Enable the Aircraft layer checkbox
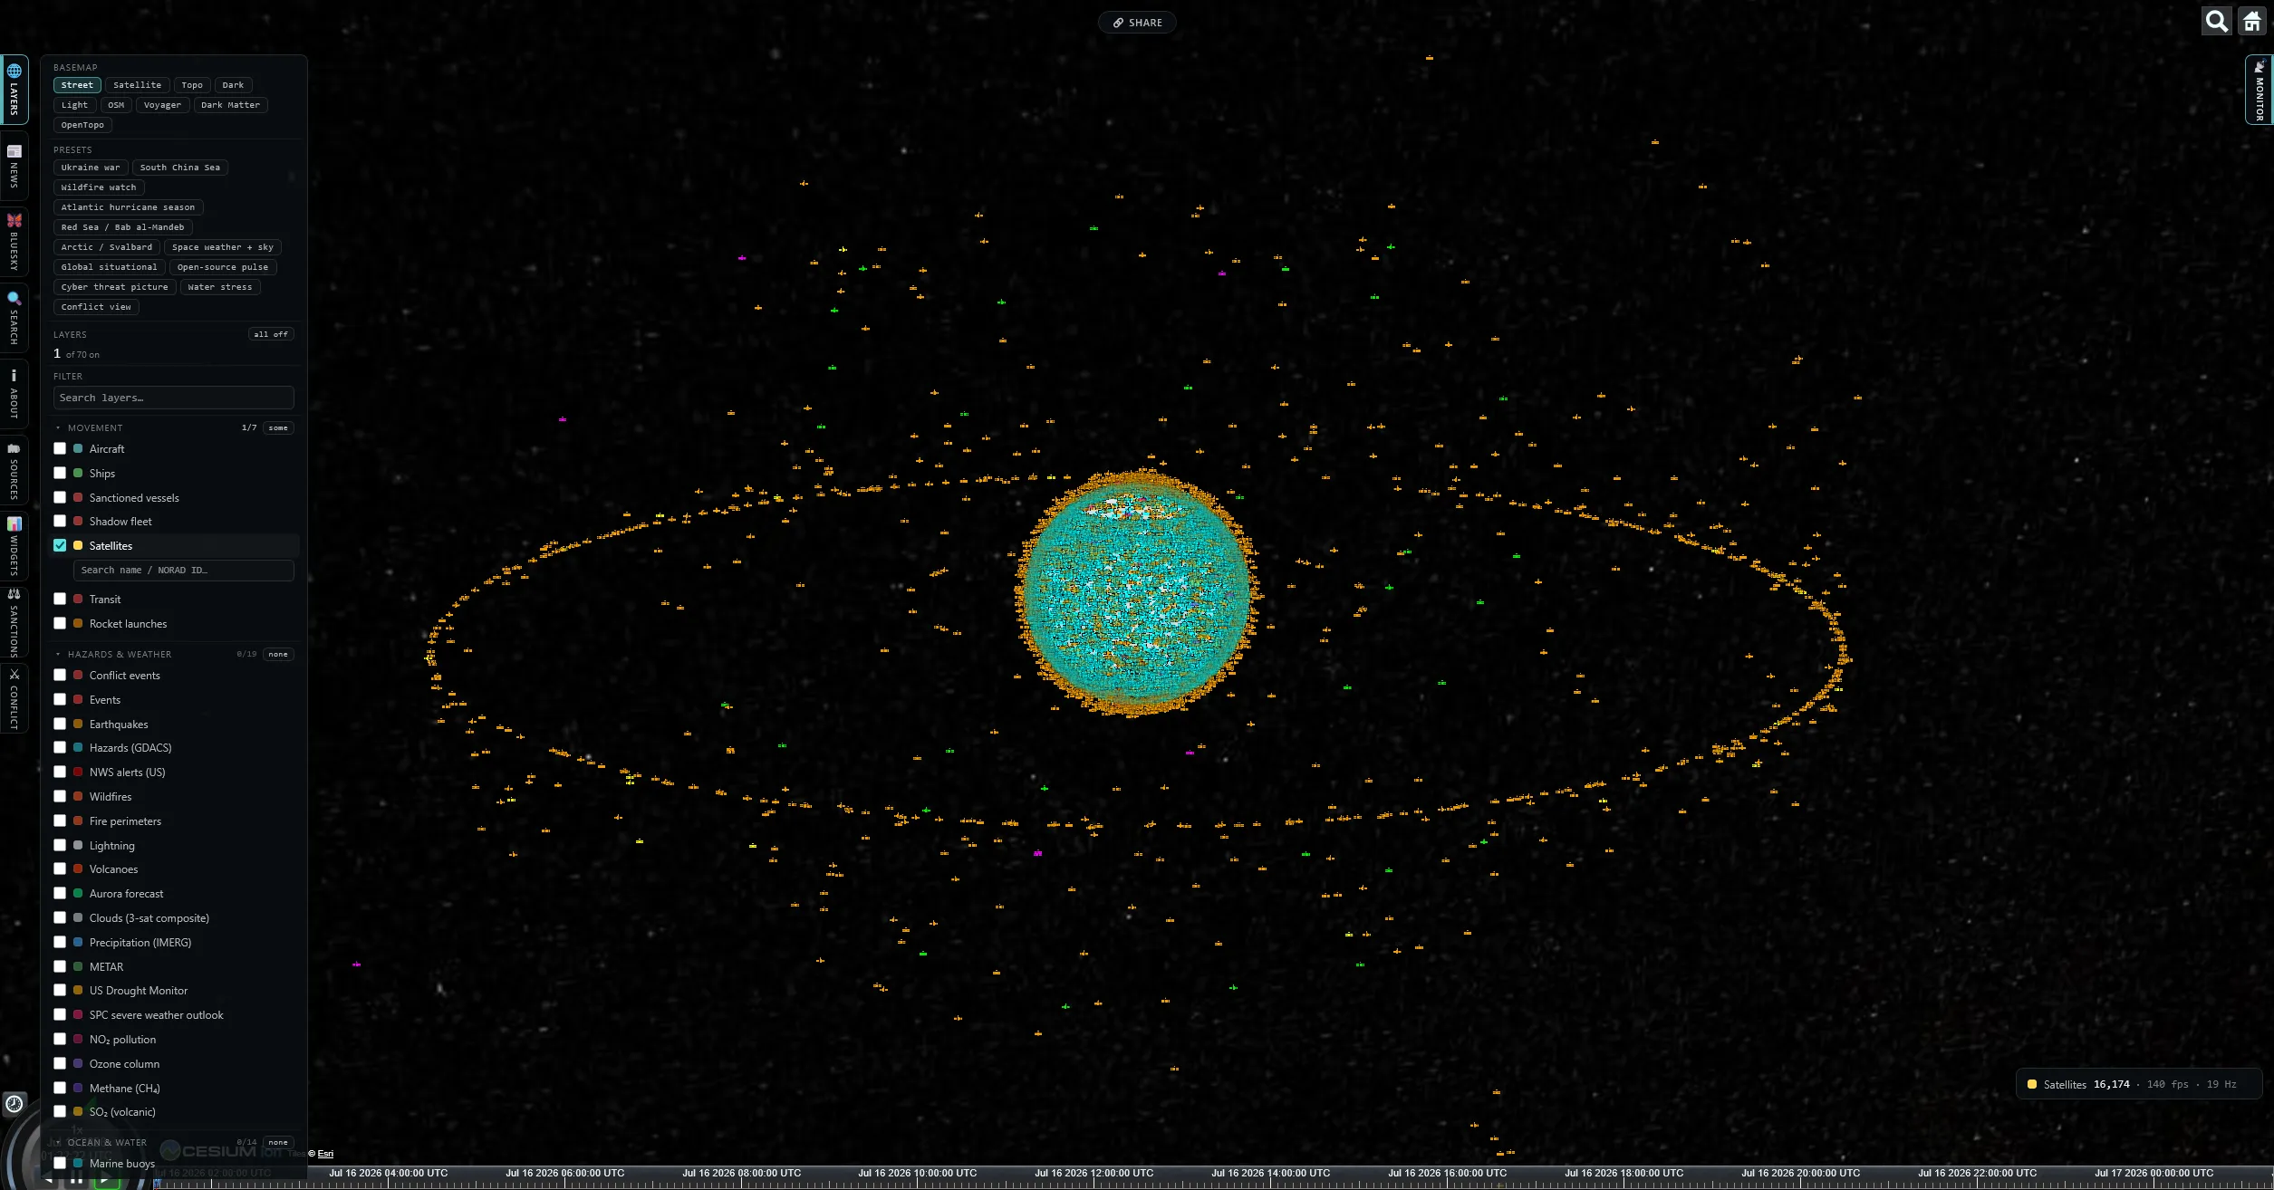The image size is (2274, 1190). (60, 448)
